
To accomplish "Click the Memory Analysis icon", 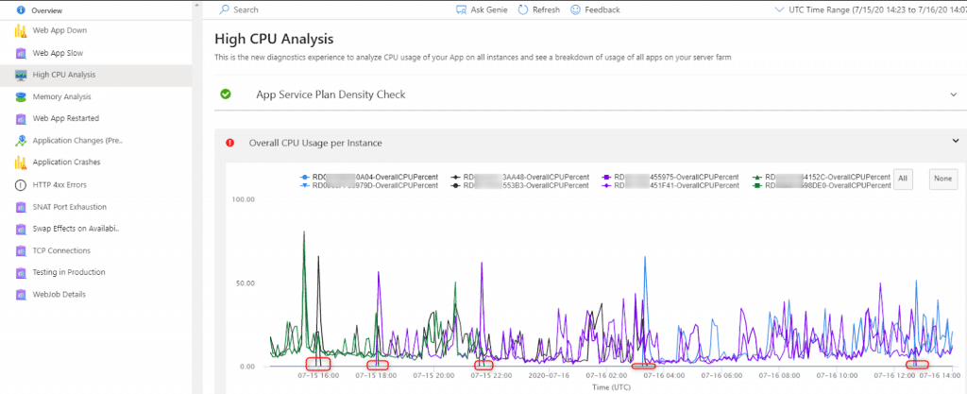I will click(x=21, y=96).
